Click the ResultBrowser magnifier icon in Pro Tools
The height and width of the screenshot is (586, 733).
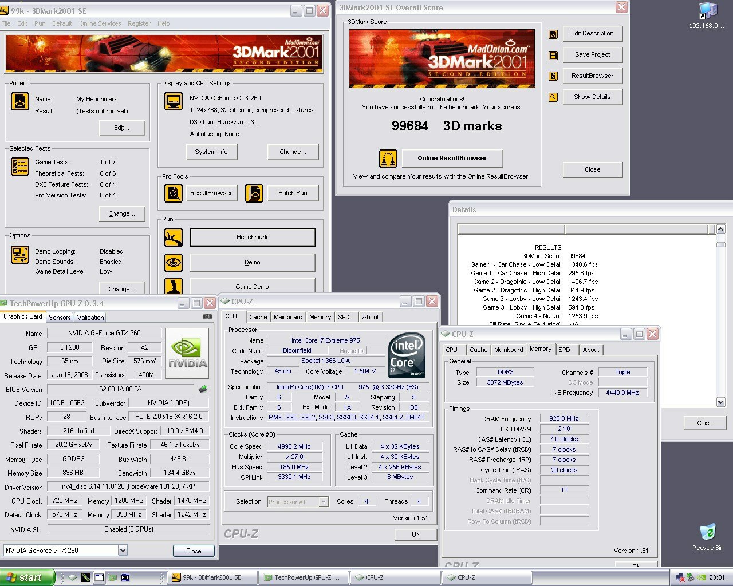coord(174,193)
